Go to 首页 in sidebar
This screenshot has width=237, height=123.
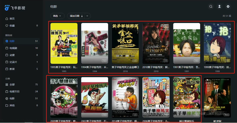coord(22,19)
